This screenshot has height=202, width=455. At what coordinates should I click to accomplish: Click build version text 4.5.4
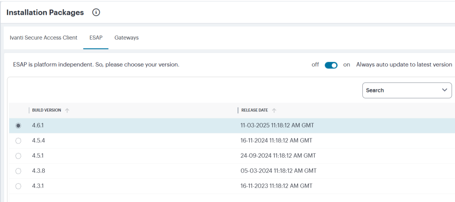pyautogui.click(x=38, y=141)
